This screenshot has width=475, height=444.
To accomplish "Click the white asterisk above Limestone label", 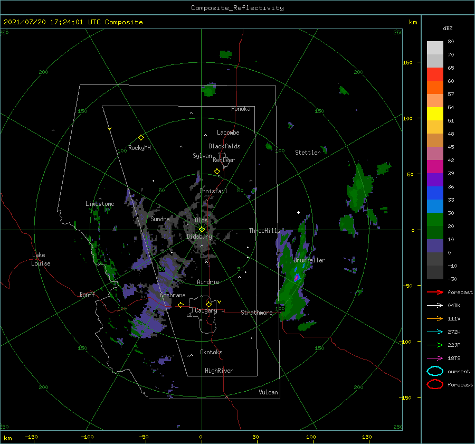I will pyautogui.click(x=100, y=199).
